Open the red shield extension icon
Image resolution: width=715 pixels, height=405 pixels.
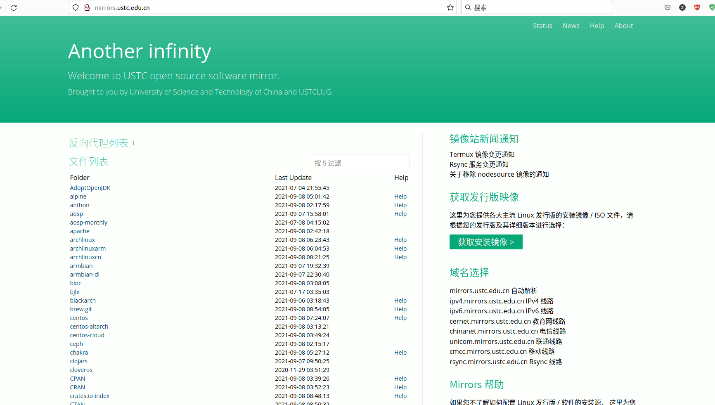pos(697,7)
